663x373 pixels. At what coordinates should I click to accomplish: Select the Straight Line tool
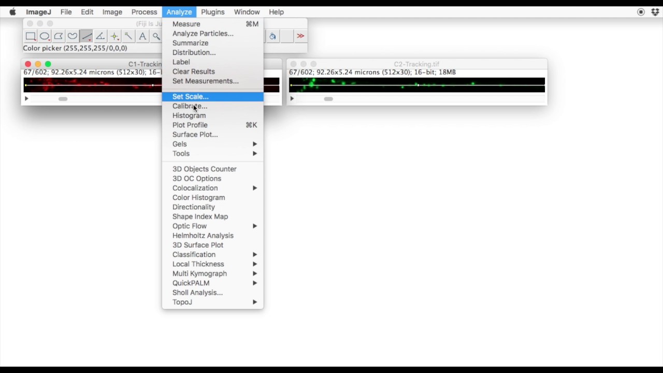coord(87,36)
